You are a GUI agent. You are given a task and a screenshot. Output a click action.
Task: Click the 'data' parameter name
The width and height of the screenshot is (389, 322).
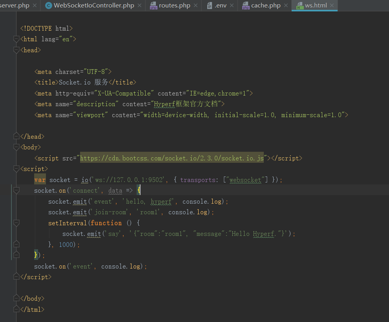tap(115, 190)
